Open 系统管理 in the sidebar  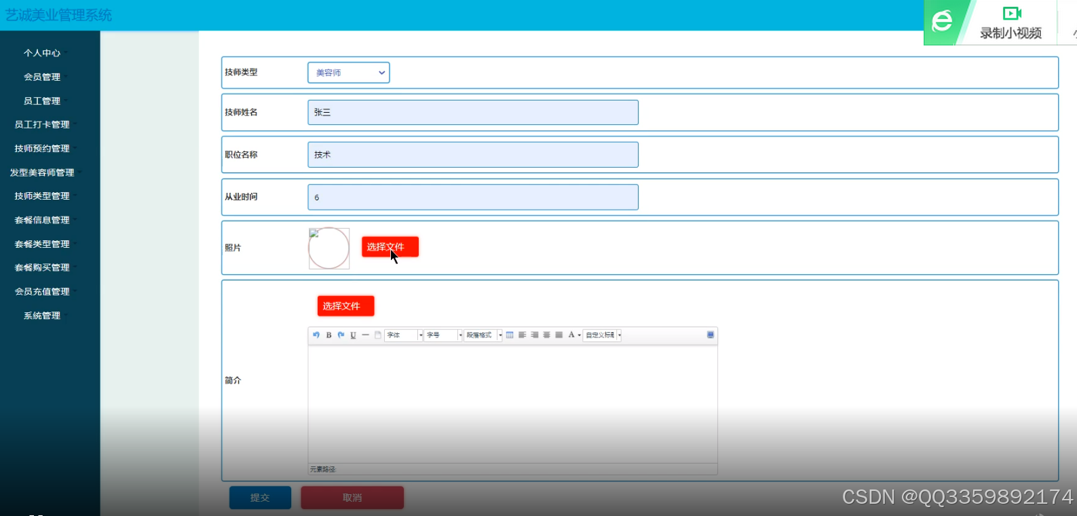[x=42, y=316]
